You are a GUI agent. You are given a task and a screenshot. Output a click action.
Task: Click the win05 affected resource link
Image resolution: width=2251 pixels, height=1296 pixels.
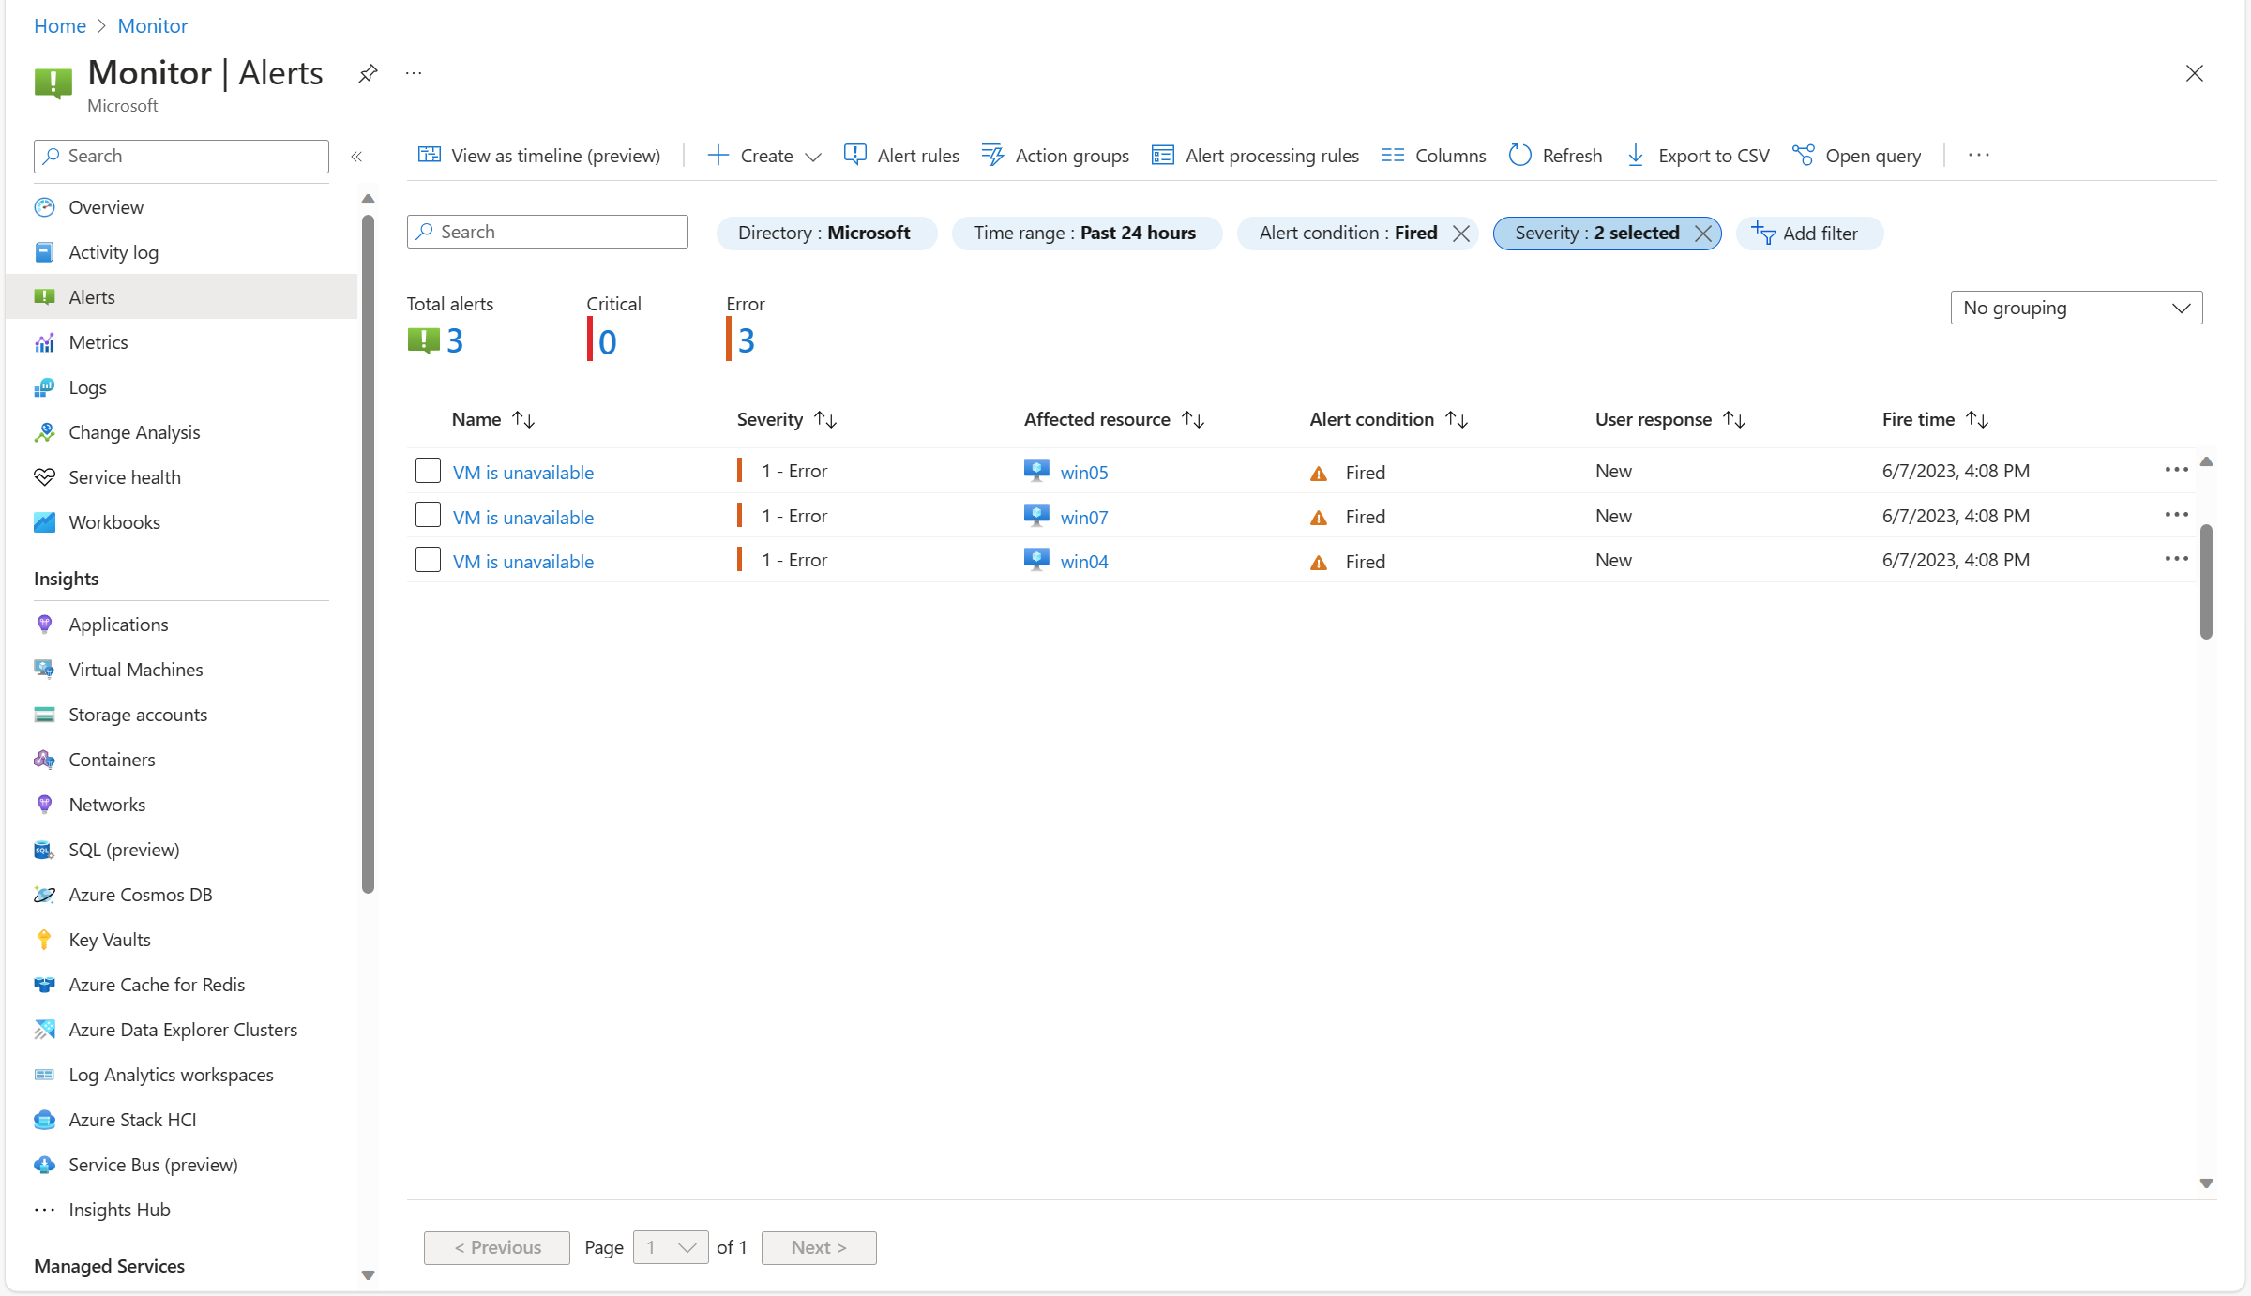point(1082,469)
